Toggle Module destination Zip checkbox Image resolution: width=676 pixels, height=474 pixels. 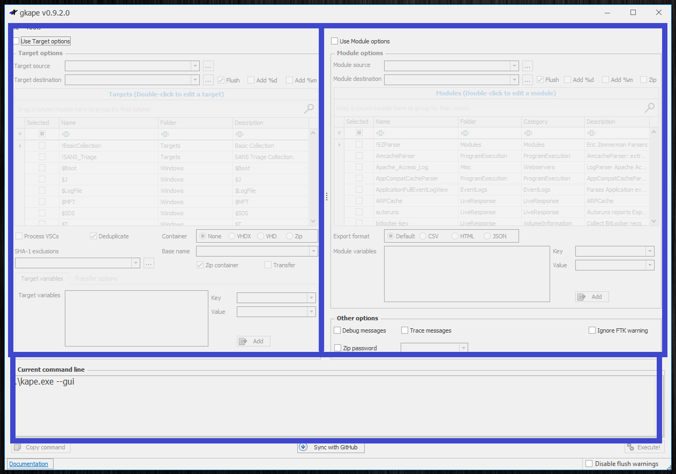coord(644,80)
